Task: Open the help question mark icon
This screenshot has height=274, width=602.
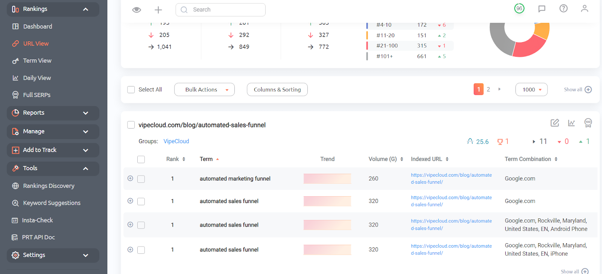Action: (563, 8)
